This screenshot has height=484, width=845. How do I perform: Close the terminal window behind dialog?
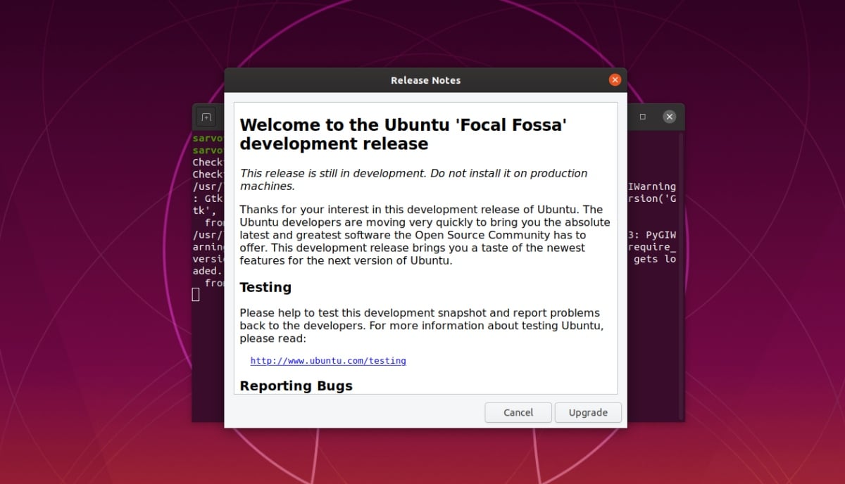[x=670, y=117]
